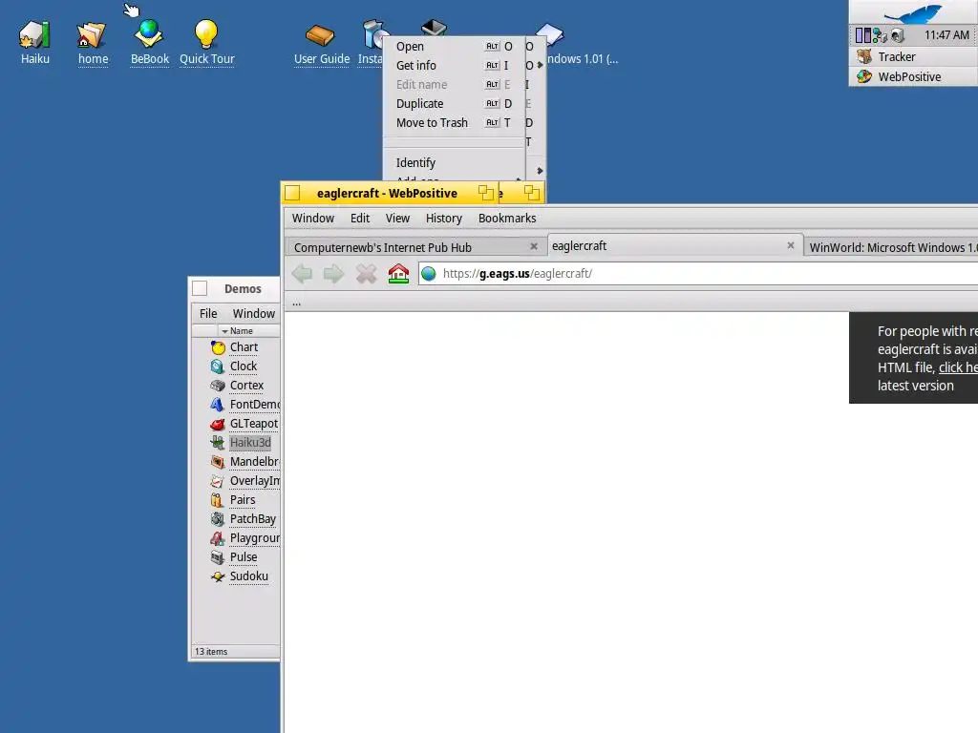This screenshot has height=733, width=978.
Task: Click the Haiku leaf Deskbar menu
Action: pyautogui.click(x=913, y=11)
